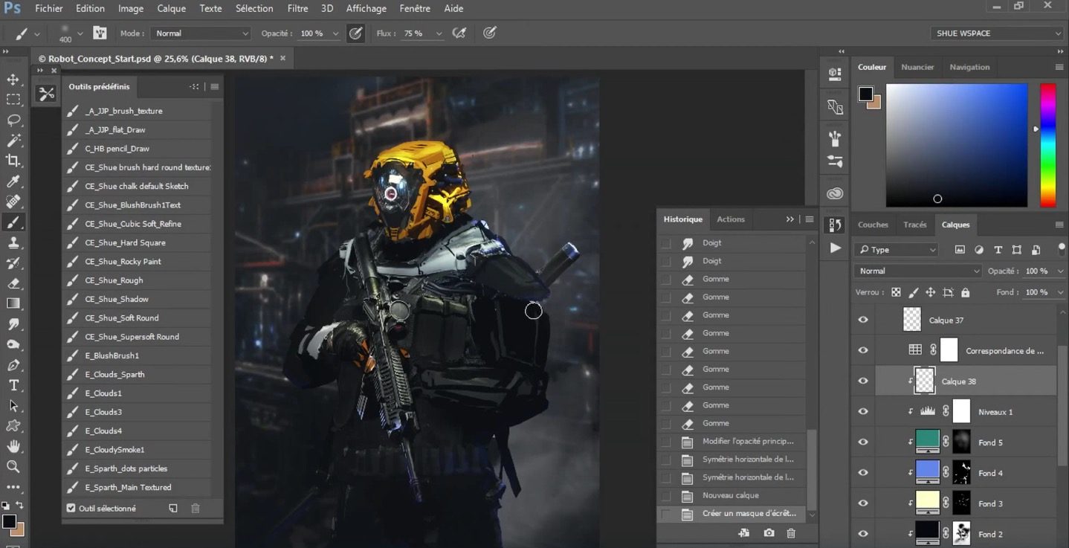Lock transparent pixels checkerboard icon
The height and width of the screenshot is (548, 1069).
(896, 292)
